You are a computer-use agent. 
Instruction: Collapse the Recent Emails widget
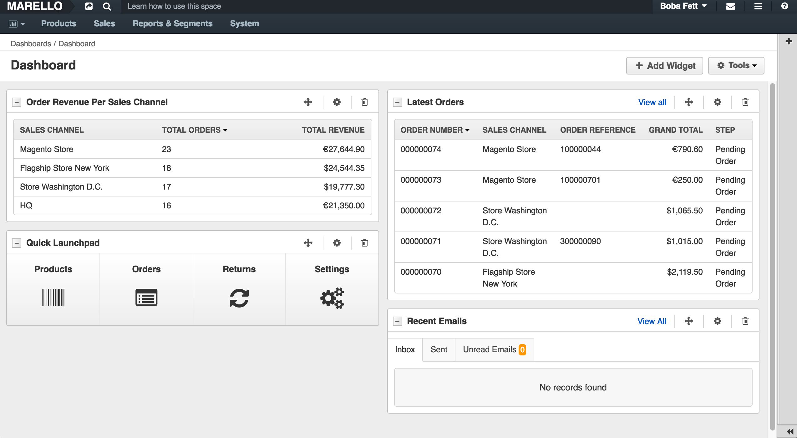tap(398, 321)
